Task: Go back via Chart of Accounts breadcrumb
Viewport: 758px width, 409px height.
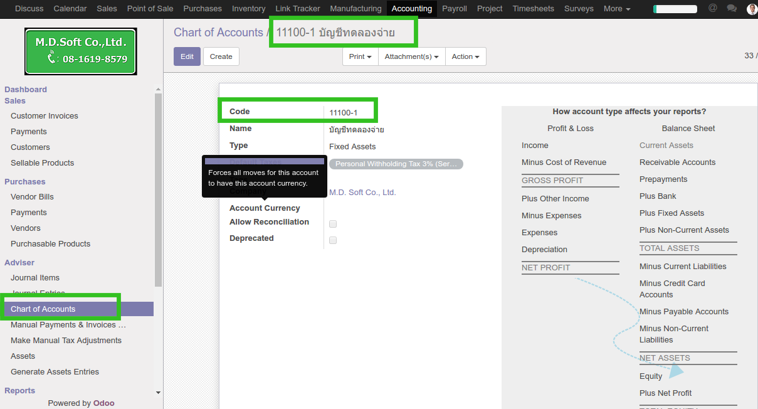Action: (218, 33)
